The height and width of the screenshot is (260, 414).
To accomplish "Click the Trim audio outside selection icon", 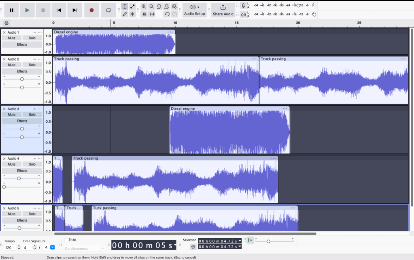I will [144, 14].
